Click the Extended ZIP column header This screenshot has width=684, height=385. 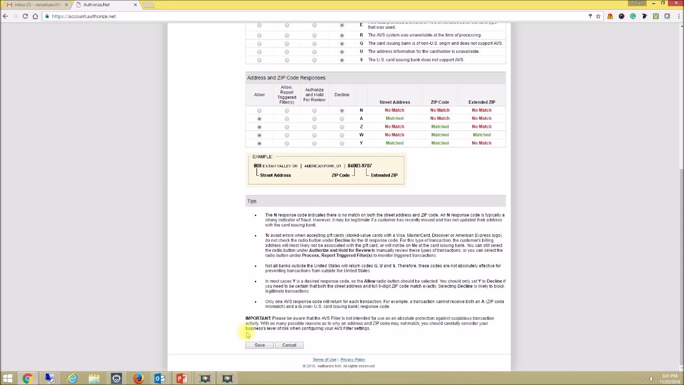(x=482, y=102)
